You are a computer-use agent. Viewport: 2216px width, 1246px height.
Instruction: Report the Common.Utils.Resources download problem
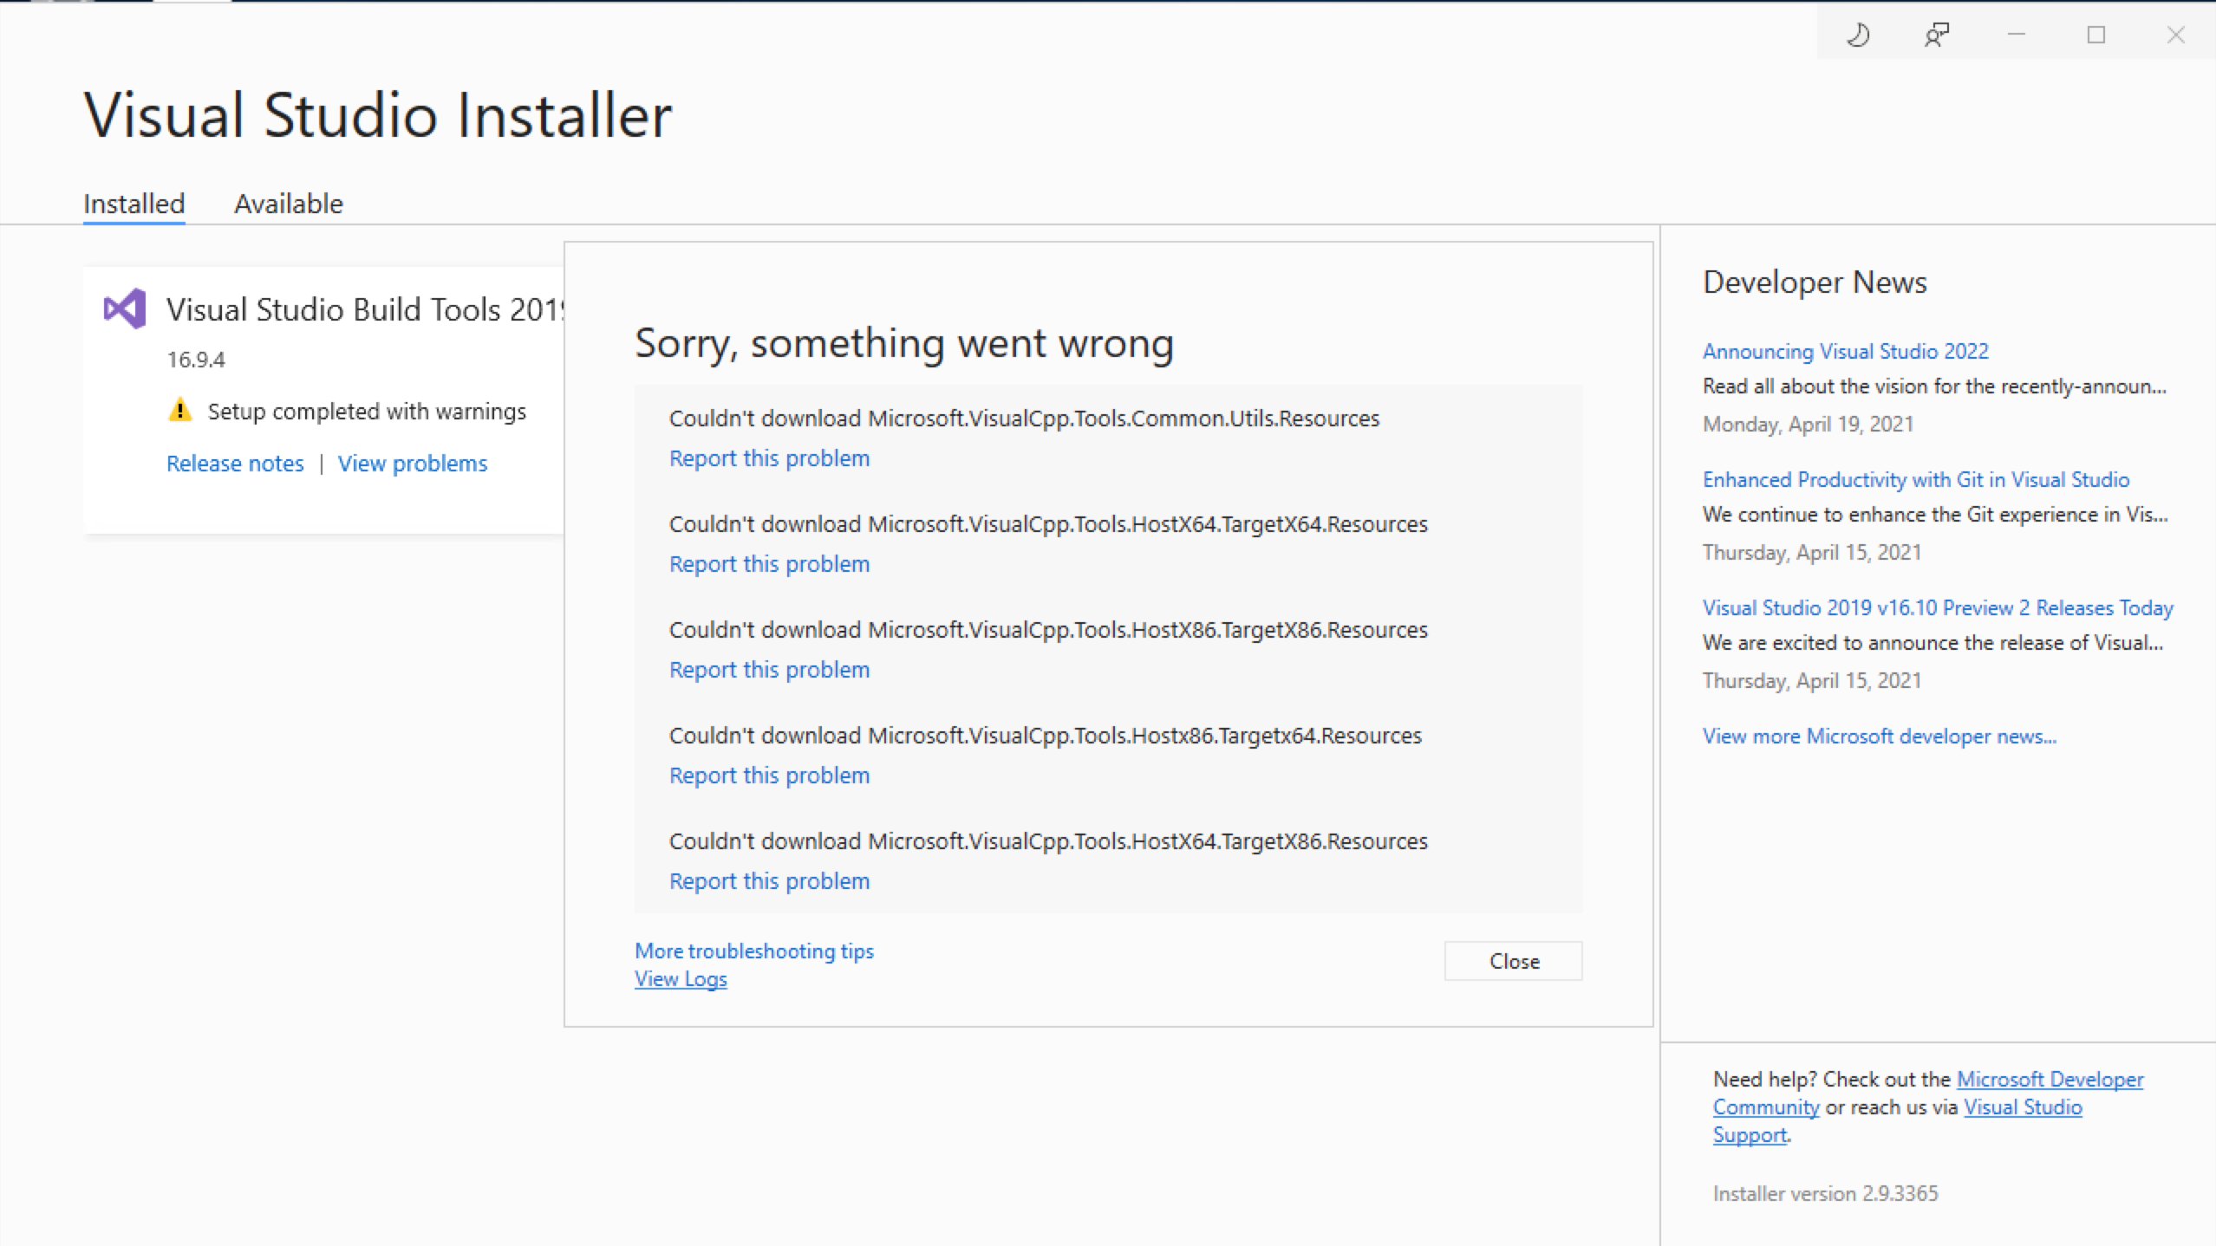(x=769, y=458)
